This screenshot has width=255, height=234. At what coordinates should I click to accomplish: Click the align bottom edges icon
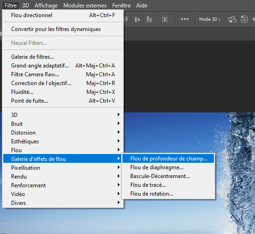coord(149,19)
